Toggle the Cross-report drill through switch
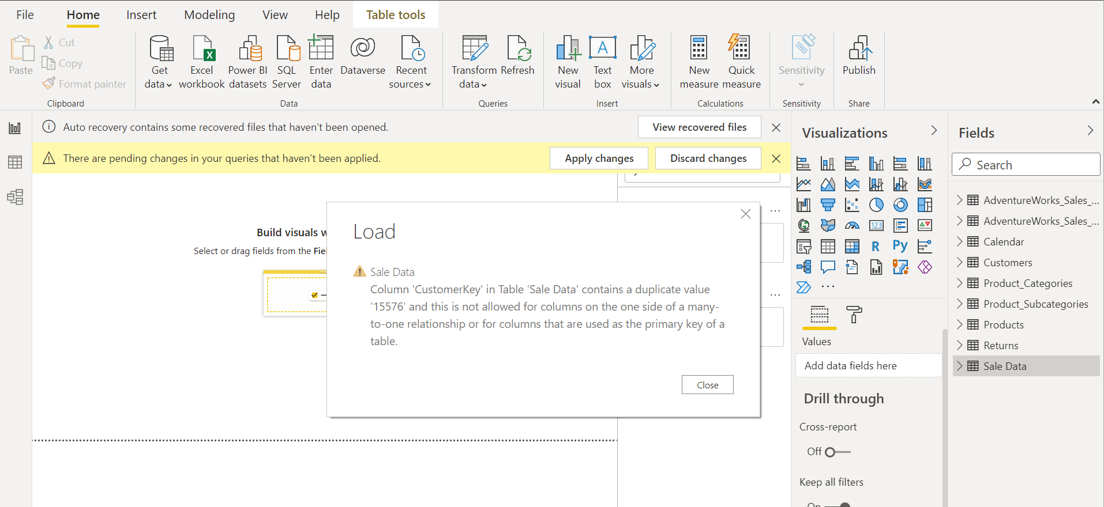The width and height of the screenshot is (1104, 507). 838,452
